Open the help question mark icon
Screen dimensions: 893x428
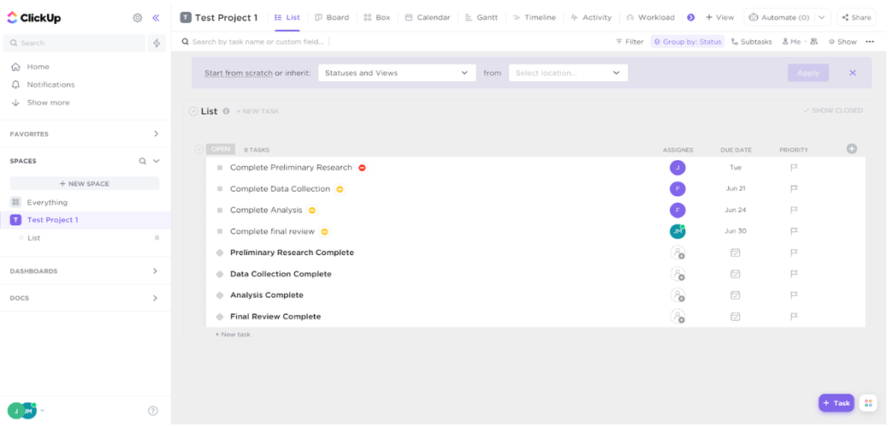[x=153, y=411]
